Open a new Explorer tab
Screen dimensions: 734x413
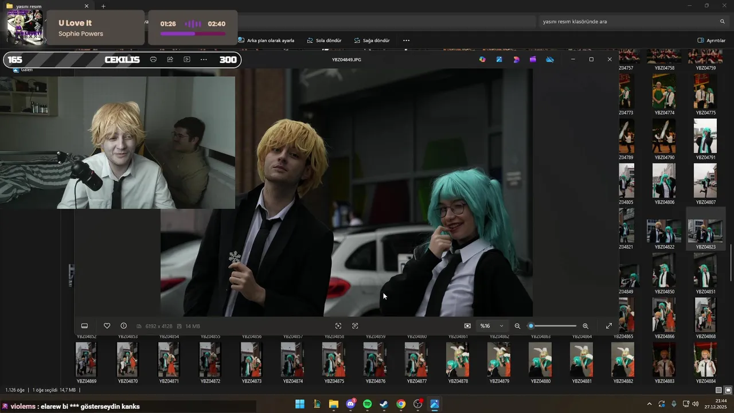[x=103, y=6]
